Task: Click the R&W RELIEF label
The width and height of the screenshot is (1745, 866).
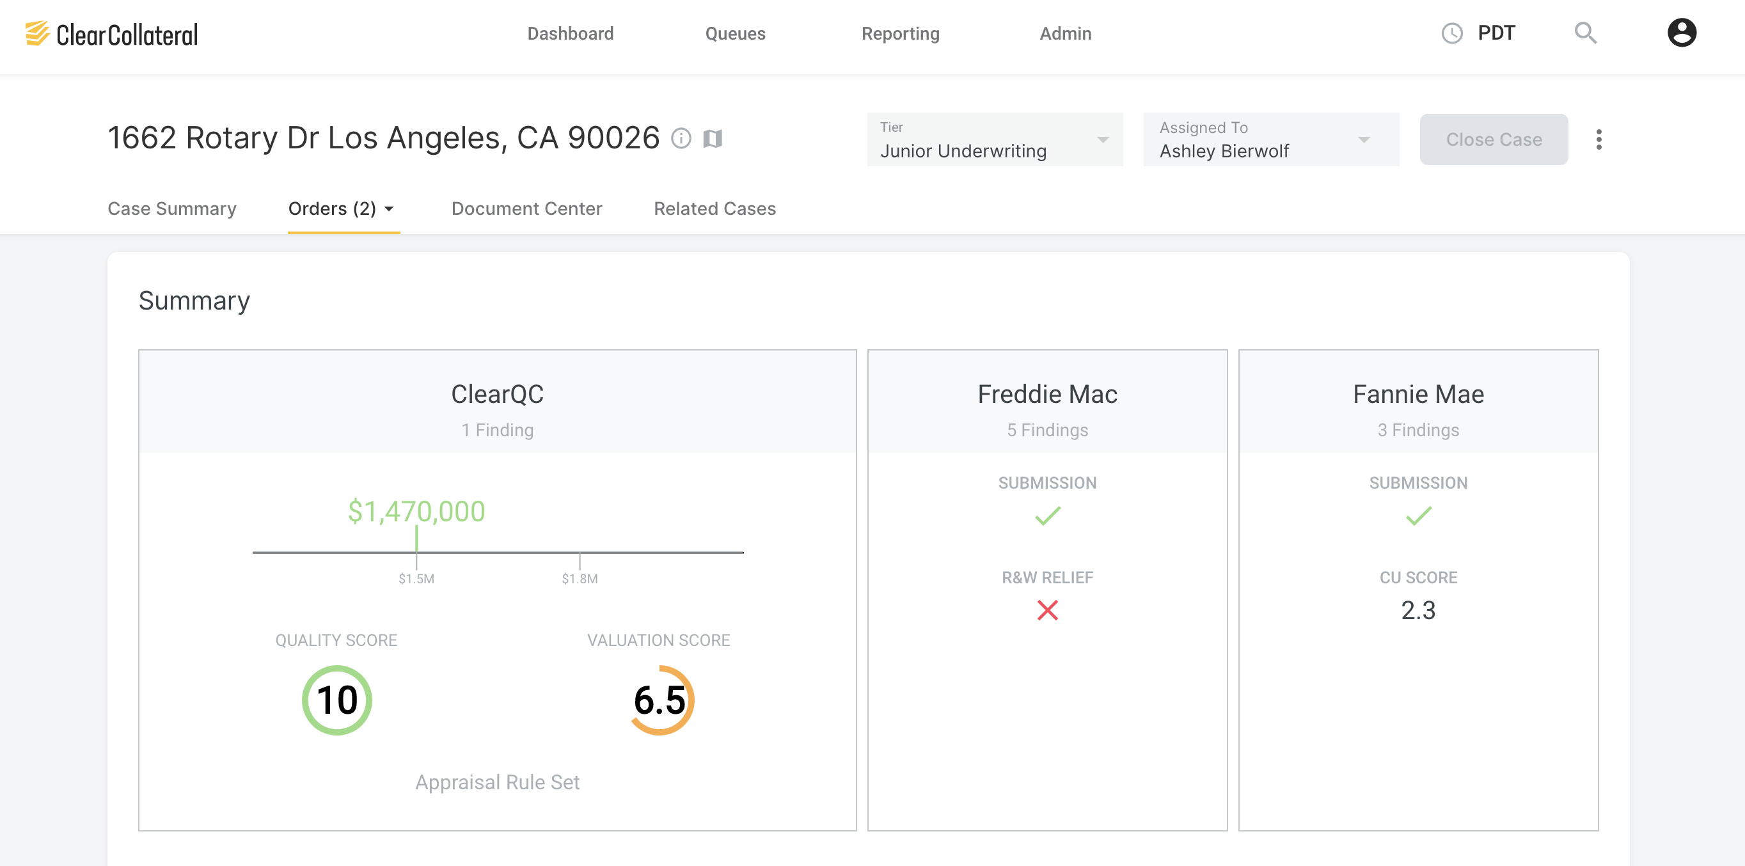Action: 1047,578
